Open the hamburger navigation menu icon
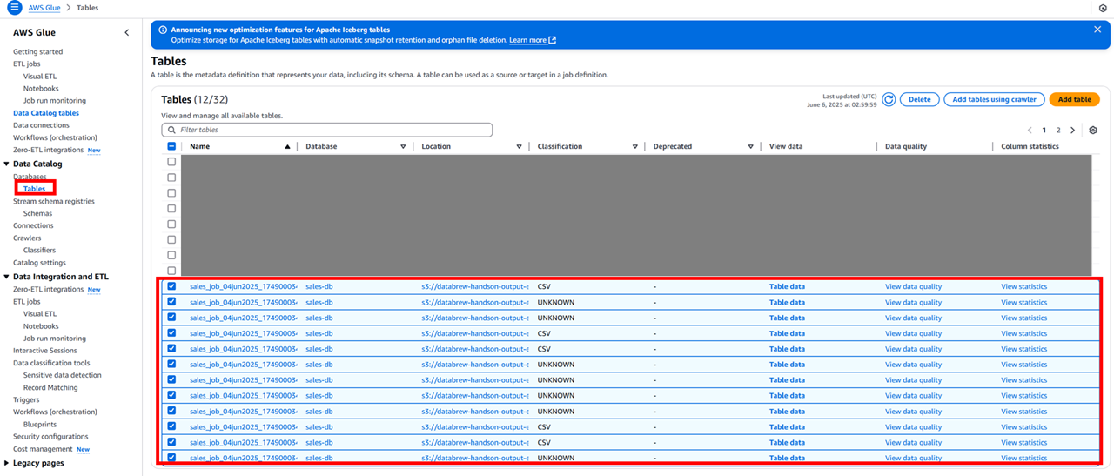 click(x=15, y=8)
